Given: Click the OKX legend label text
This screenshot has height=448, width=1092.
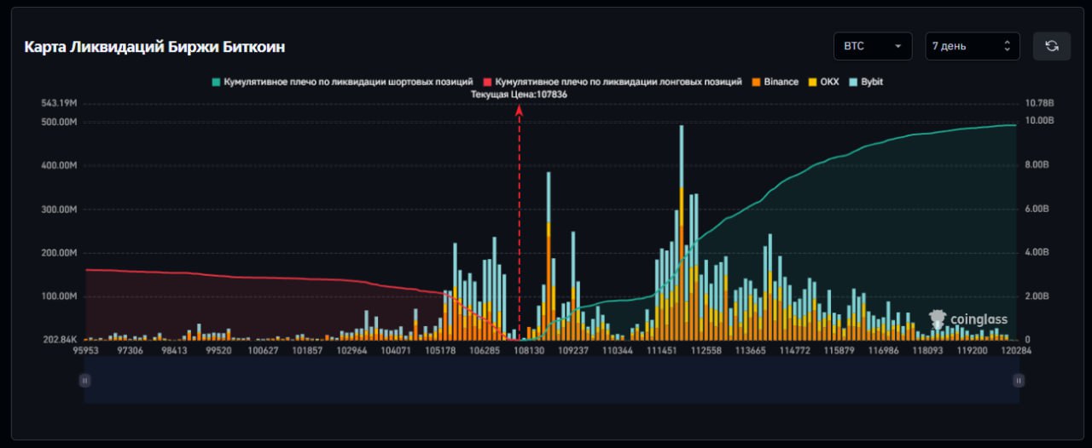Looking at the screenshot, I should click(829, 82).
